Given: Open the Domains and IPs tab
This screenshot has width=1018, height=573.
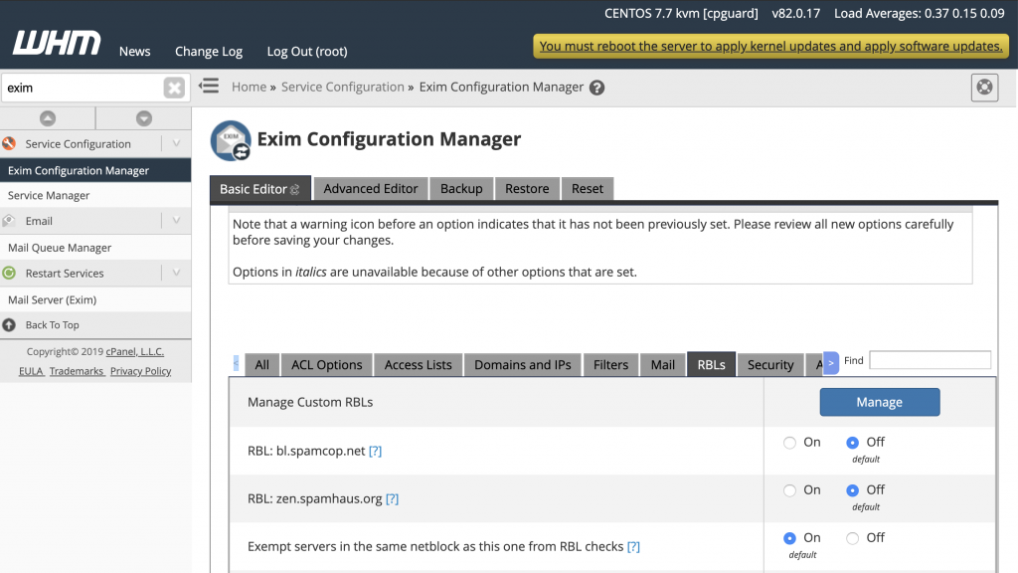Looking at the screenshot, I should click(523, 364).
